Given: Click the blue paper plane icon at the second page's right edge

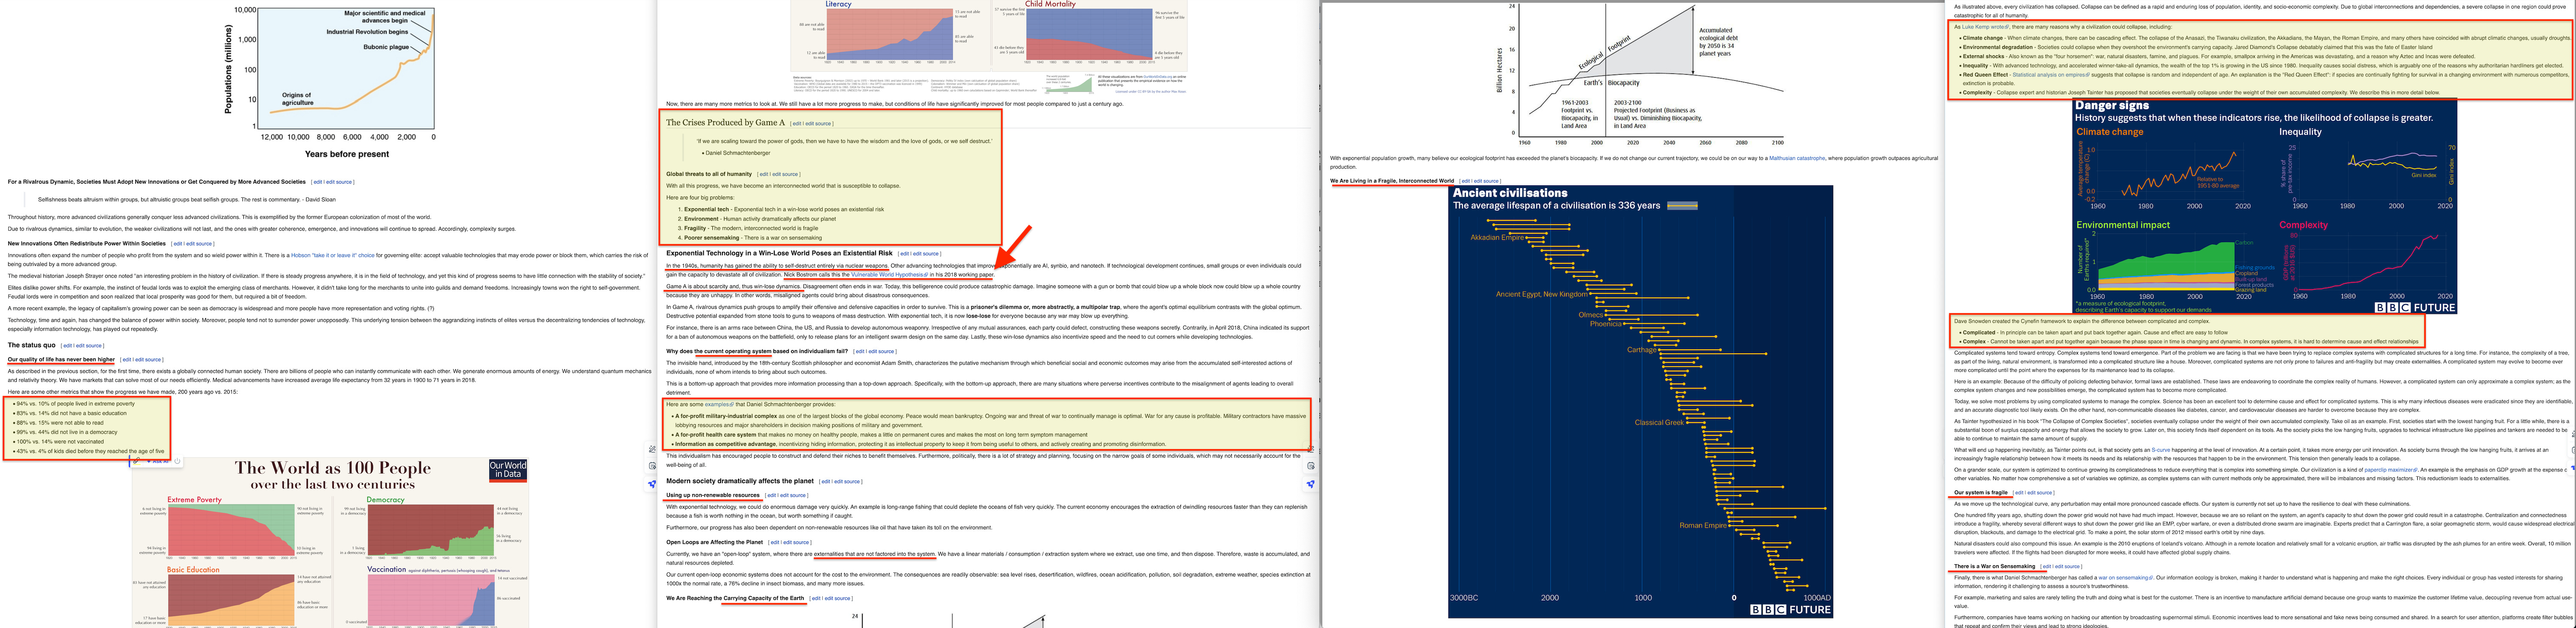Looking at the screenshot, I should pyautogui.click(x=1311, y=484).
